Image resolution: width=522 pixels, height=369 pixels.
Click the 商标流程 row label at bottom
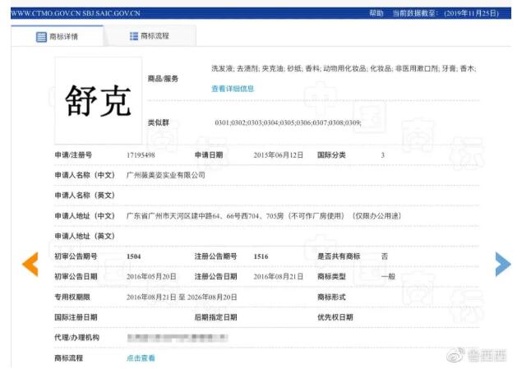point(68,358)
